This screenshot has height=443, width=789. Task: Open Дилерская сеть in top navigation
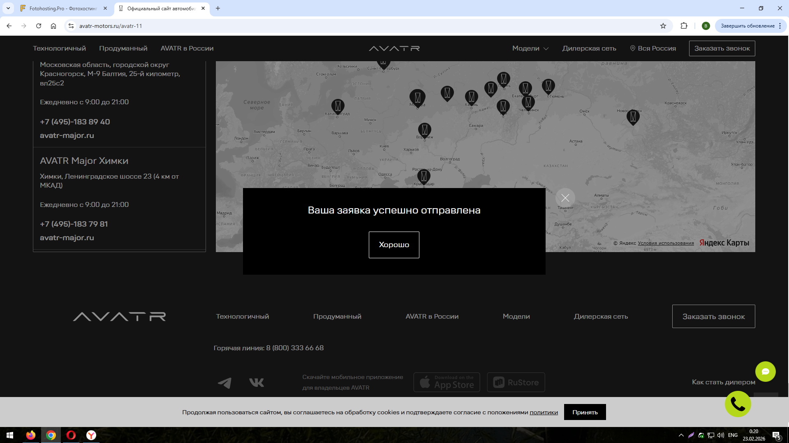(589, 48)
